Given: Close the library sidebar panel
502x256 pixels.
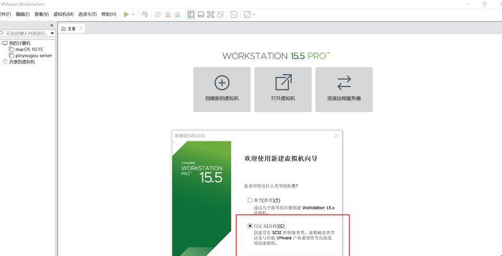Looking at the screenshot, I should 52,26.
